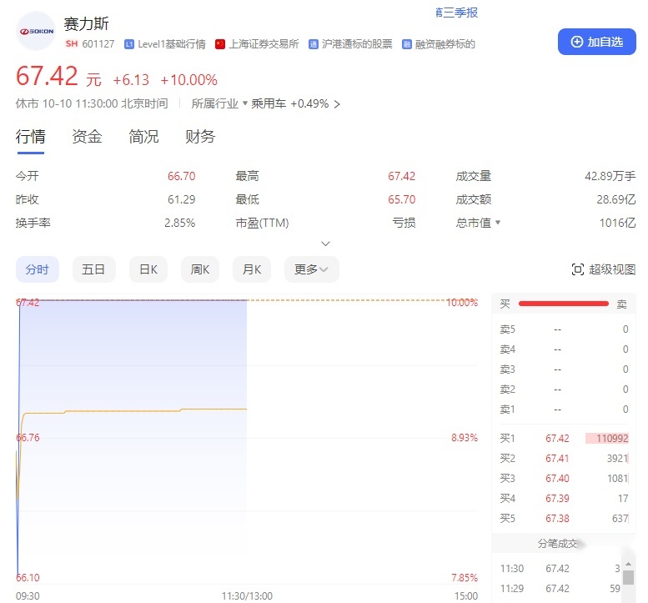Select the 五日 chart view

pyautogui.click(x=93, y=269)
